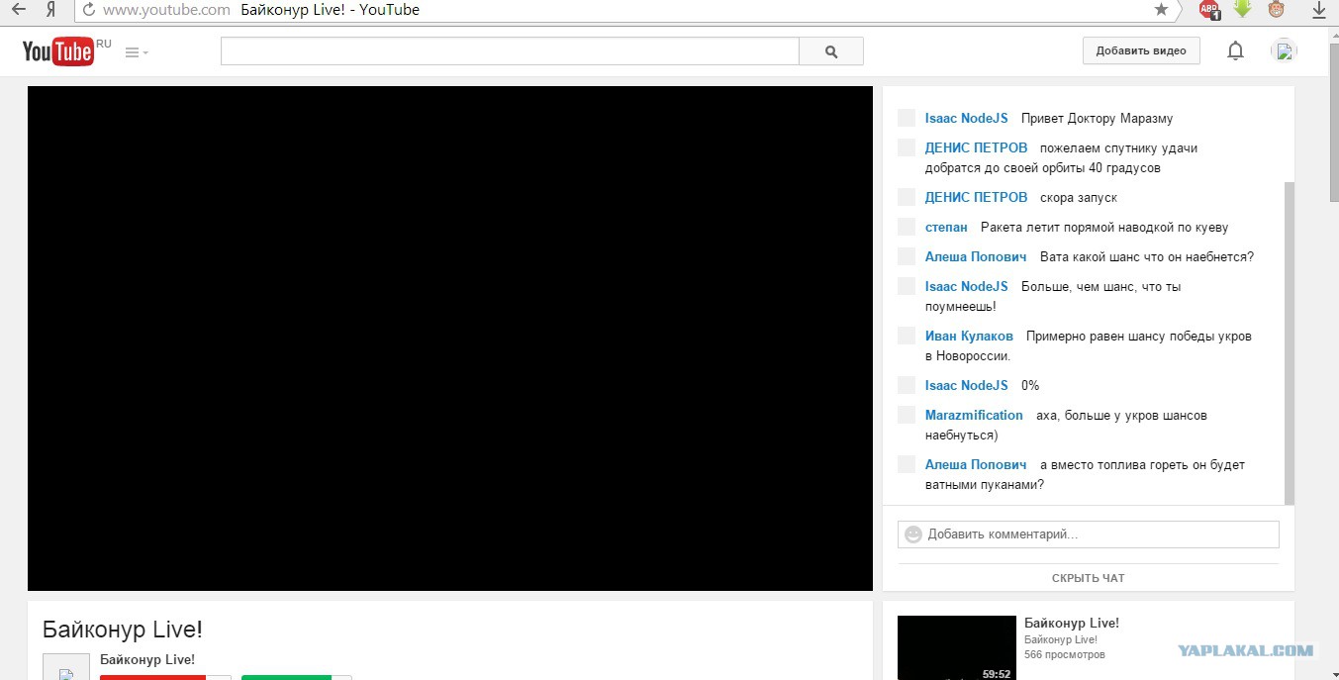Viewport: 1339px width, 680px height.
Task: Go back with the browser back arrow
Action: [19, 10]
